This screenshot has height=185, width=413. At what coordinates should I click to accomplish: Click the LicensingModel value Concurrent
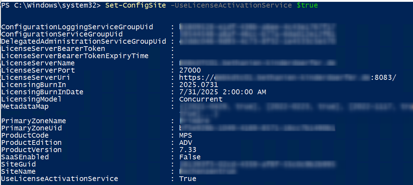(x=201, y=99)
